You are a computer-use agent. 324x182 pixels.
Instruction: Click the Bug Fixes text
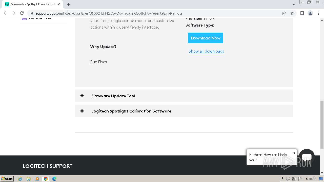[98, 62]
